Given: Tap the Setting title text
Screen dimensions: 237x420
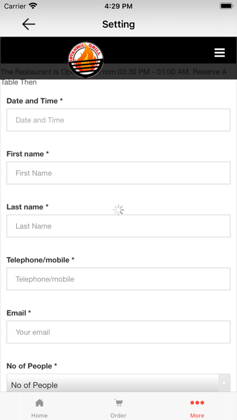Looking at the screenshot, I should pos(118,24).
